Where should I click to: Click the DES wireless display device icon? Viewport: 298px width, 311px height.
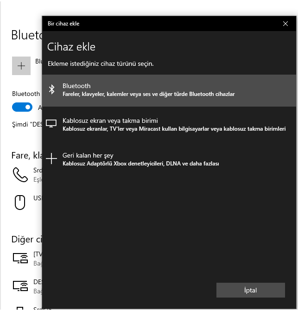tap(20, 286)
